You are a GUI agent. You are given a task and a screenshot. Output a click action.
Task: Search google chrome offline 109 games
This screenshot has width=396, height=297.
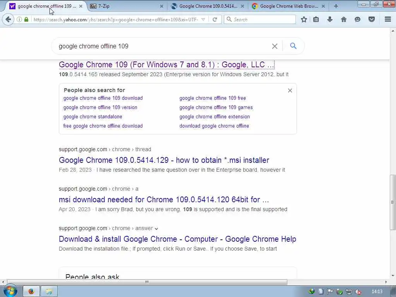[216, 108]
